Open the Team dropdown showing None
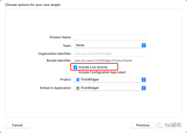Screen dimensions: 187x133 pos(110,45)
